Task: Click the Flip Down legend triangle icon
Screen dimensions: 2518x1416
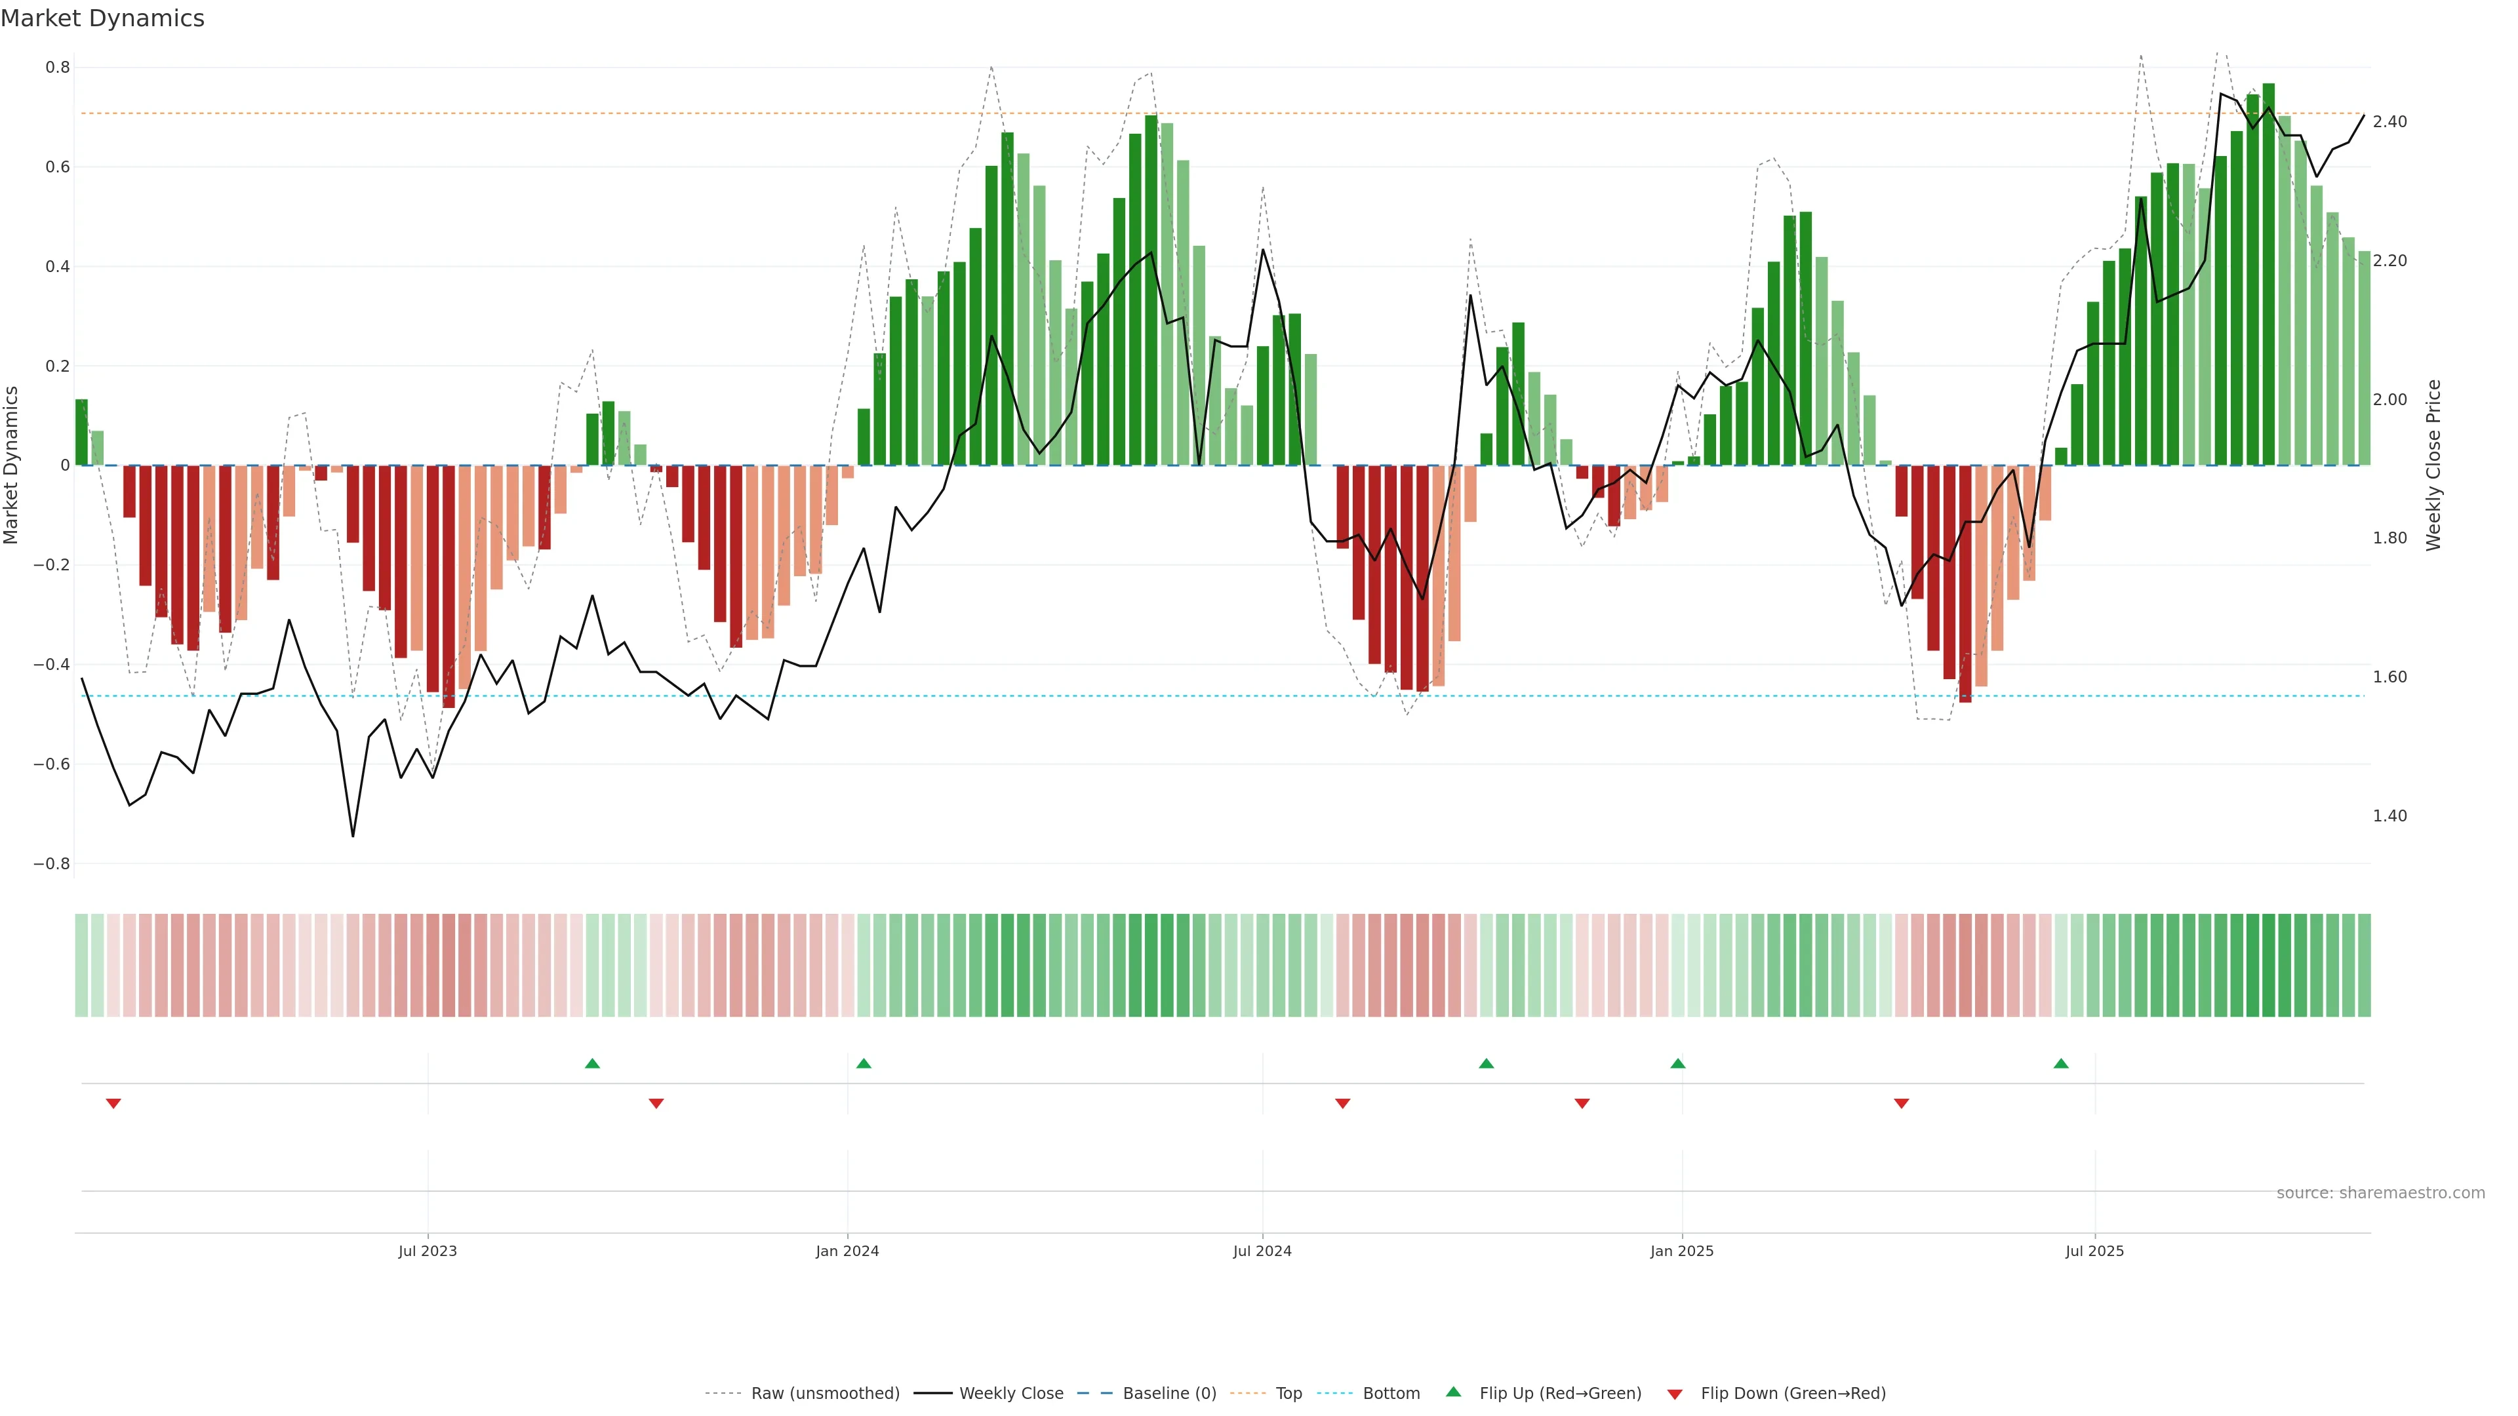Action: coord(1675,1394)
